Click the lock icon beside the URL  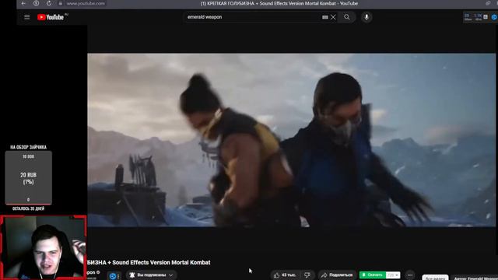(61, 3)
